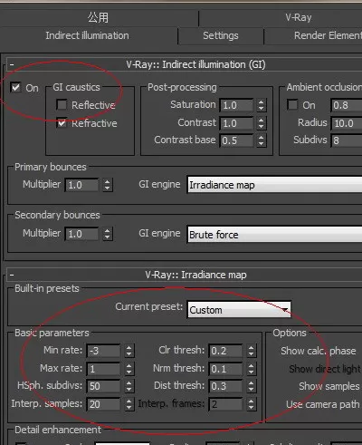The width and height of the screenshot is (362, 445).
Task: Click the Contrast base value field
Action: point(236,140)
